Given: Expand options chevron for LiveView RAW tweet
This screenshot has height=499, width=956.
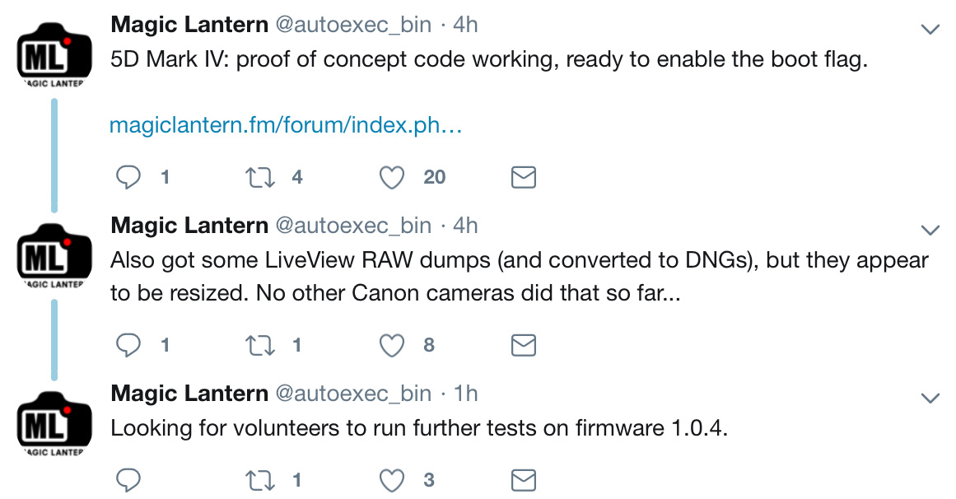Looking at the screenshot, I should [930, 230].
